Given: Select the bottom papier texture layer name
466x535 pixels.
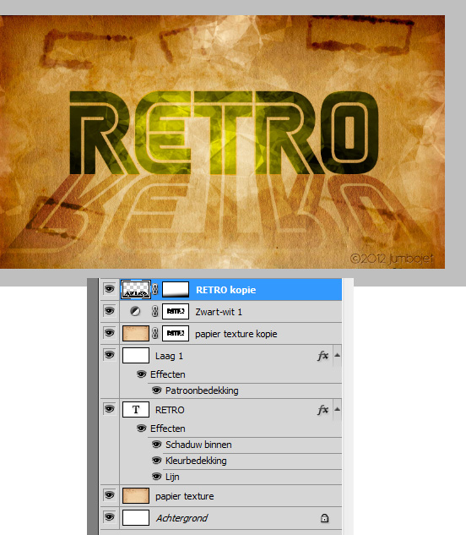Looking at the screenshot, I should click(184, 496).
